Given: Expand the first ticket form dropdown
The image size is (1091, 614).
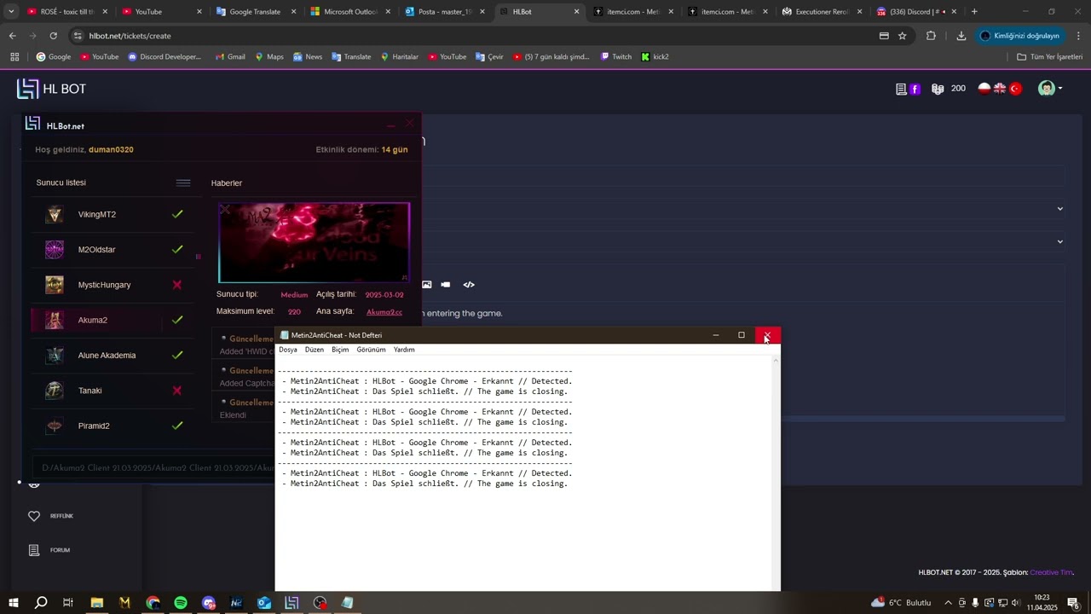Looking at the screenshot, I should point(1060,209).
